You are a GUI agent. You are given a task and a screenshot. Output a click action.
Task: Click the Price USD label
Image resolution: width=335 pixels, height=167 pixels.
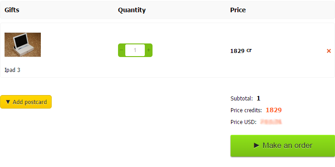(243, 122)
